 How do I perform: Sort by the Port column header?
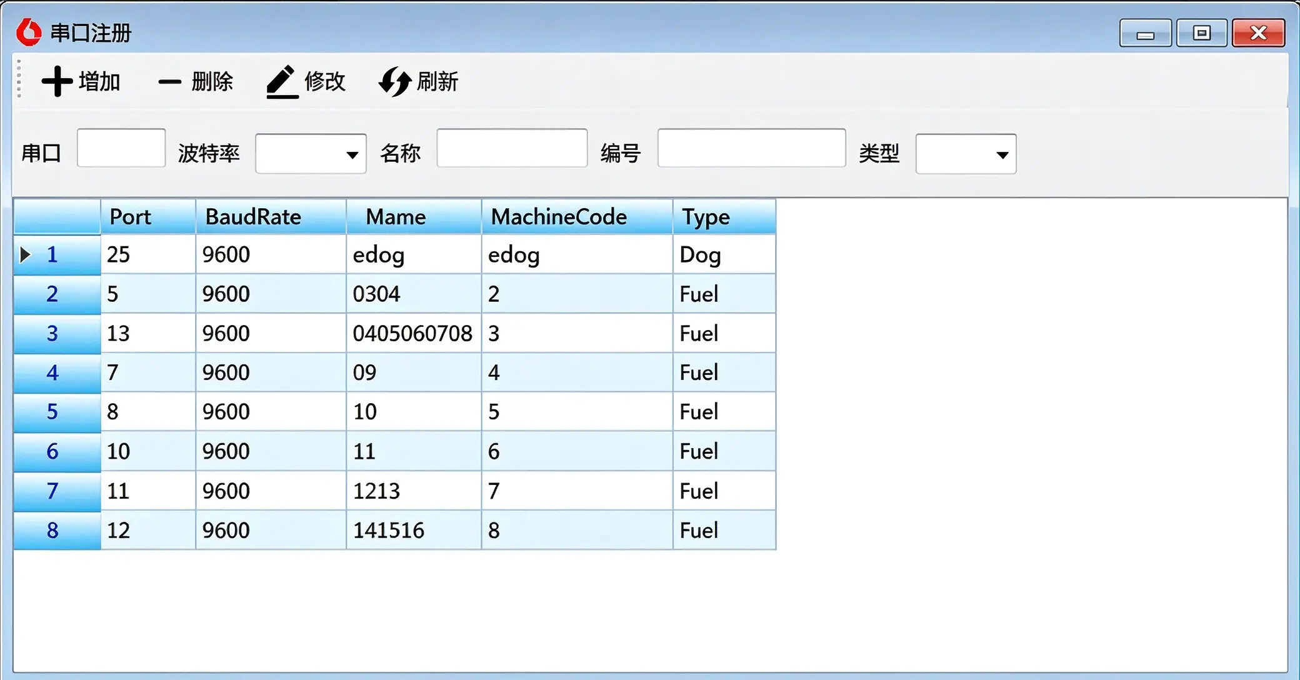click(148, 217)
